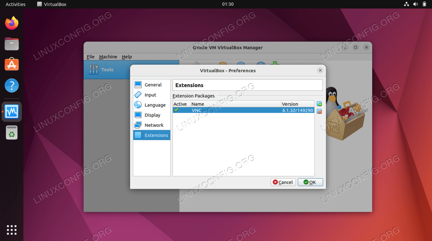The height and width of the screenshot is (241, 432).
Task: Switch to the Language preferences section
Action: [152, 105]
